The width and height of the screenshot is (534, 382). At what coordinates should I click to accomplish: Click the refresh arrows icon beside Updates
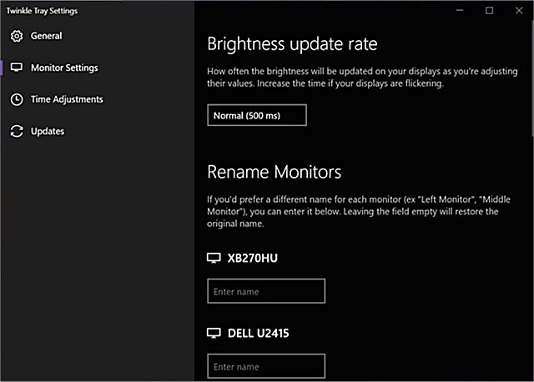click(x=16, y=131)
